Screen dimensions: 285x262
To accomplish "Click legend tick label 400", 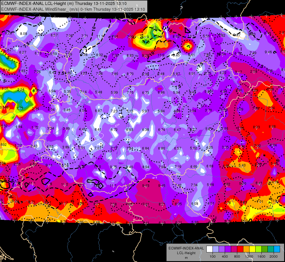I will click(x=225, y=256).
